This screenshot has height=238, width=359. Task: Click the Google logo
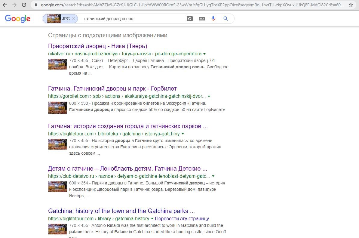tap(17, 19)
